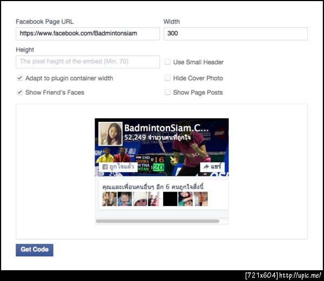Open BadmintonSiam page title link
Viewport: 324px width, 281px height.
pyautogui.click(x=166, y=128)
